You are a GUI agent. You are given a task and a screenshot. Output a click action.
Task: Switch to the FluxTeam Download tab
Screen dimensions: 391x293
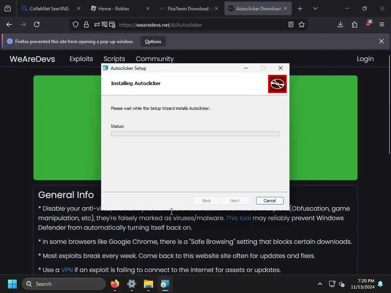click(189, 8)
